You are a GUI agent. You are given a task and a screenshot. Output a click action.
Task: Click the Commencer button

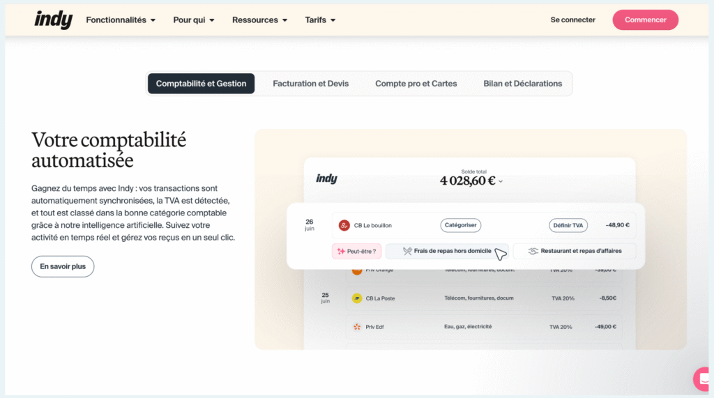(645, 20)
